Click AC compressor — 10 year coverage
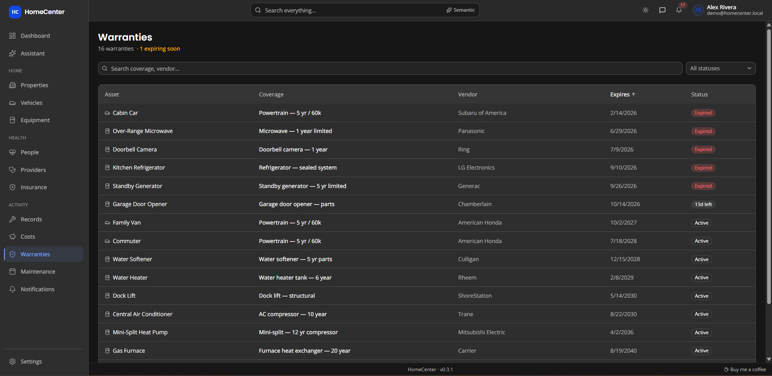The image size is (772, 376). tap(293, 314)
